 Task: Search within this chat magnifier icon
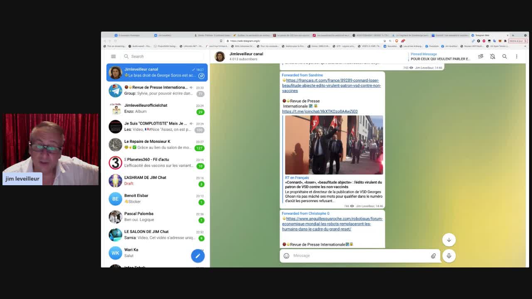(x=505, y=56)
